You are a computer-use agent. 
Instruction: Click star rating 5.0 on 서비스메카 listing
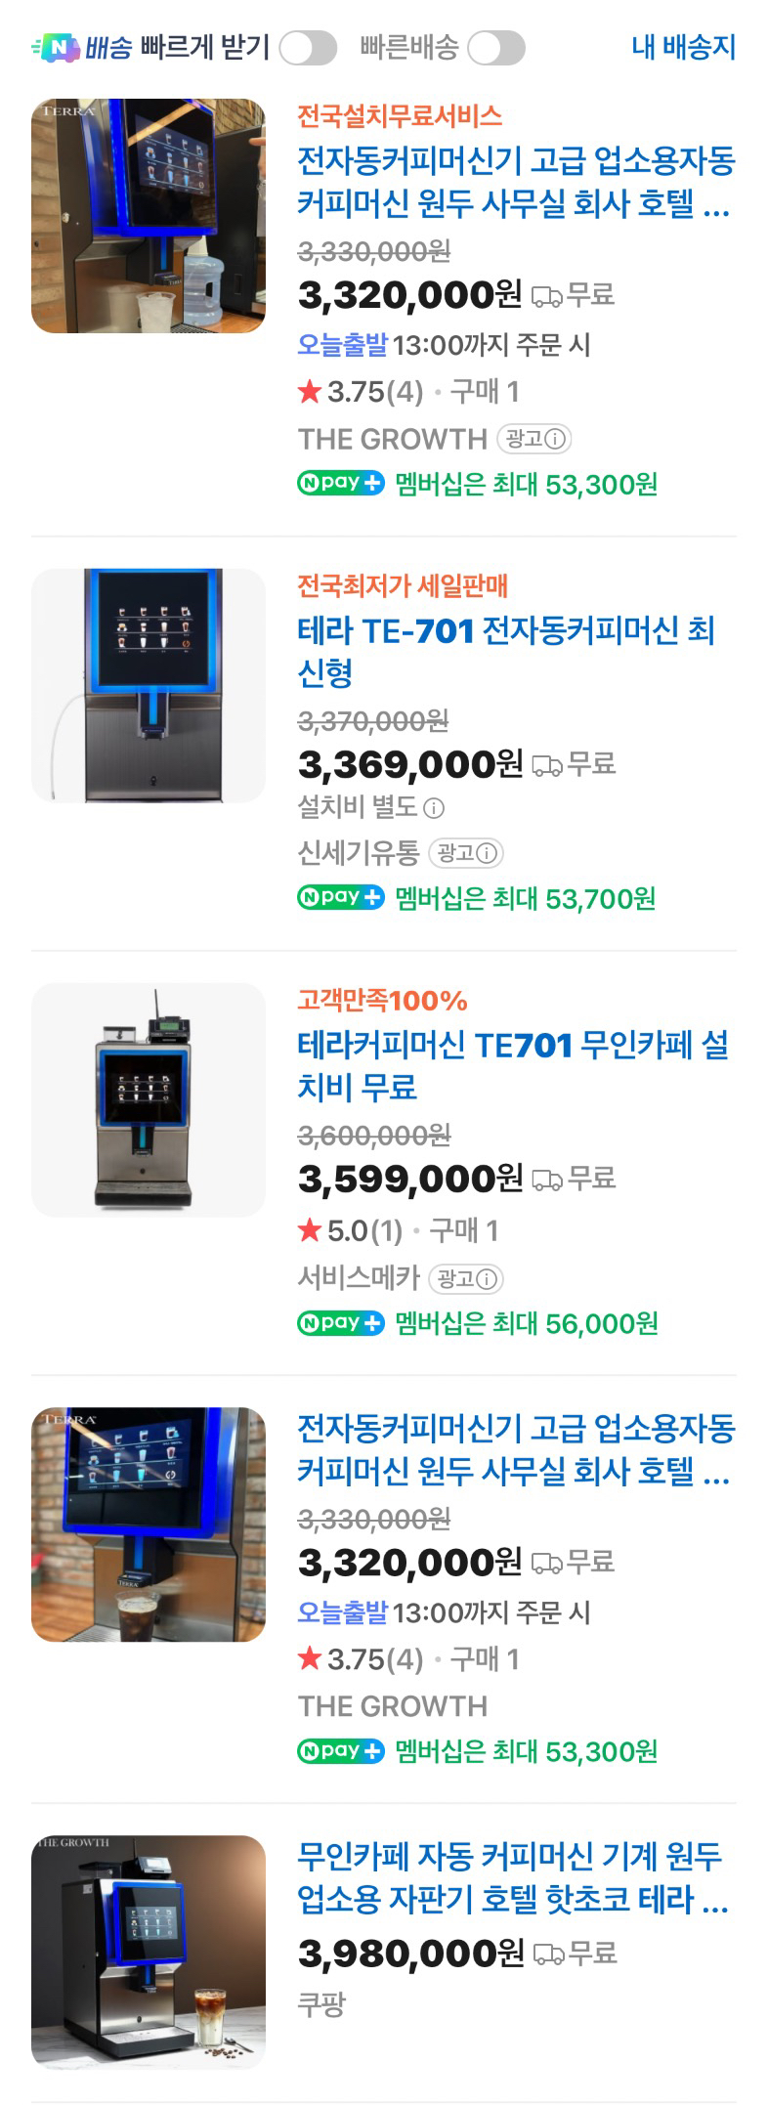click(349, 1231)
